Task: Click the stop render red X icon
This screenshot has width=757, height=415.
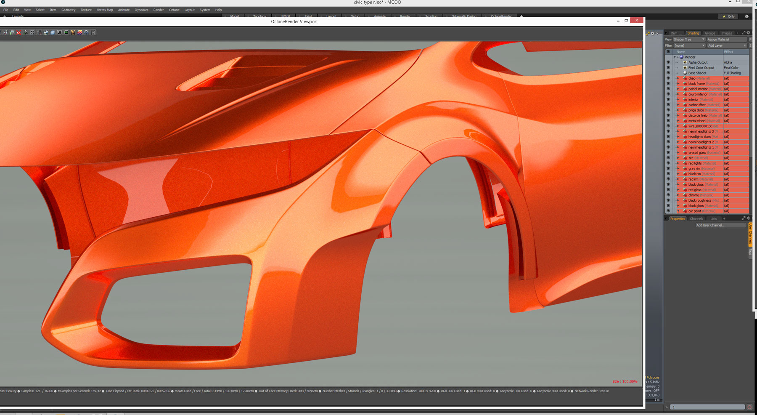Action: [18, 32]
